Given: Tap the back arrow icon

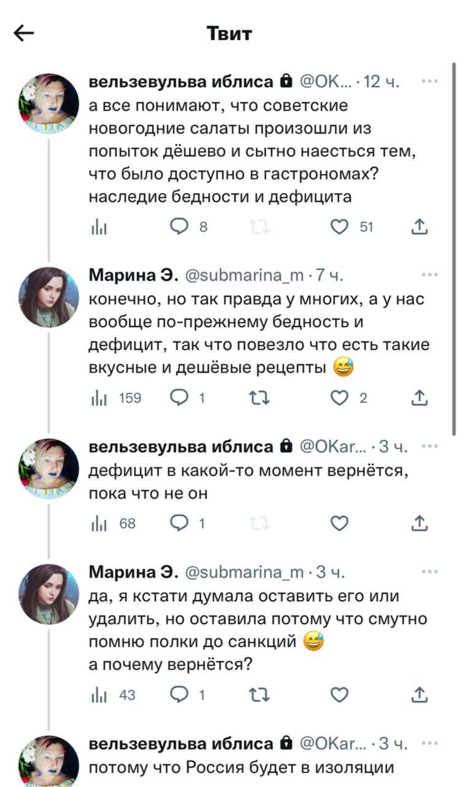Looking at the screenshot, I should tap(24, 34).
